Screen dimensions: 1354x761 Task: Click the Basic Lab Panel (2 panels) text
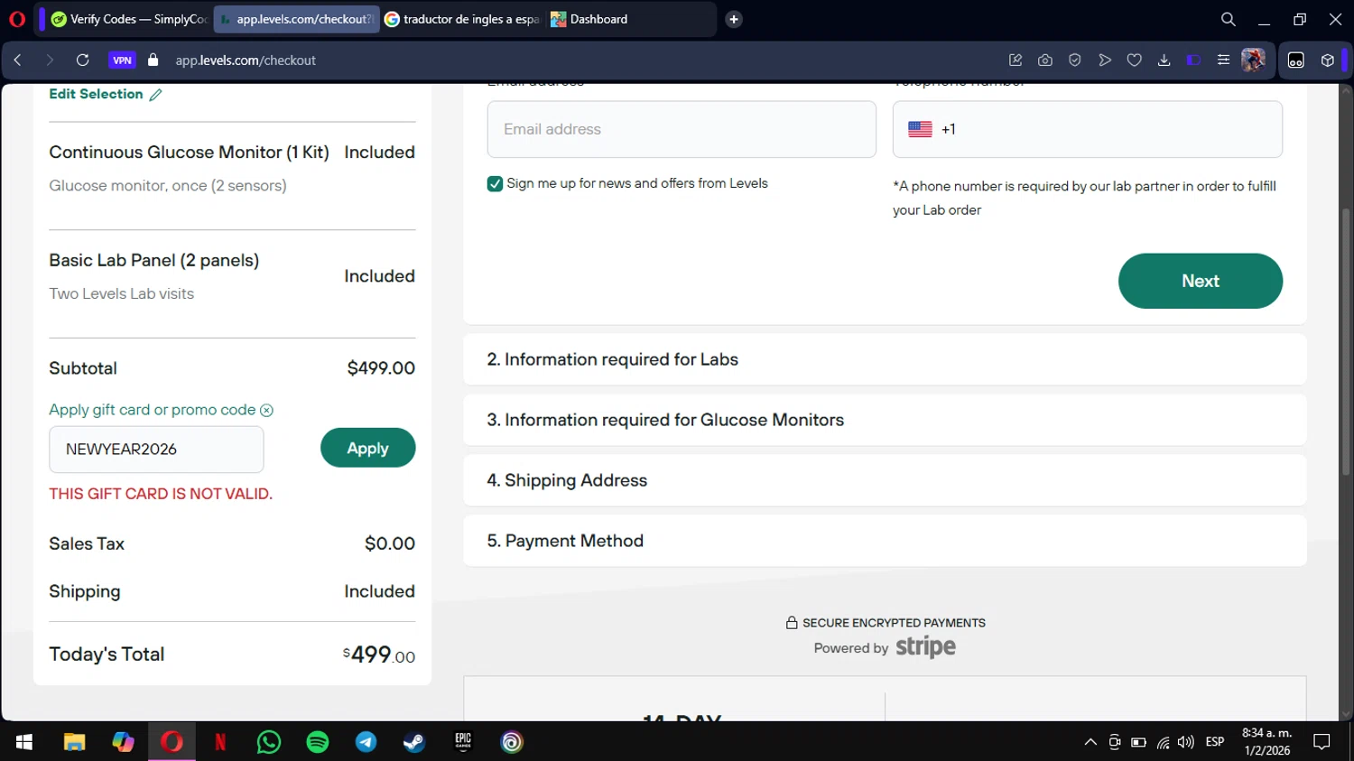[154, 261]
